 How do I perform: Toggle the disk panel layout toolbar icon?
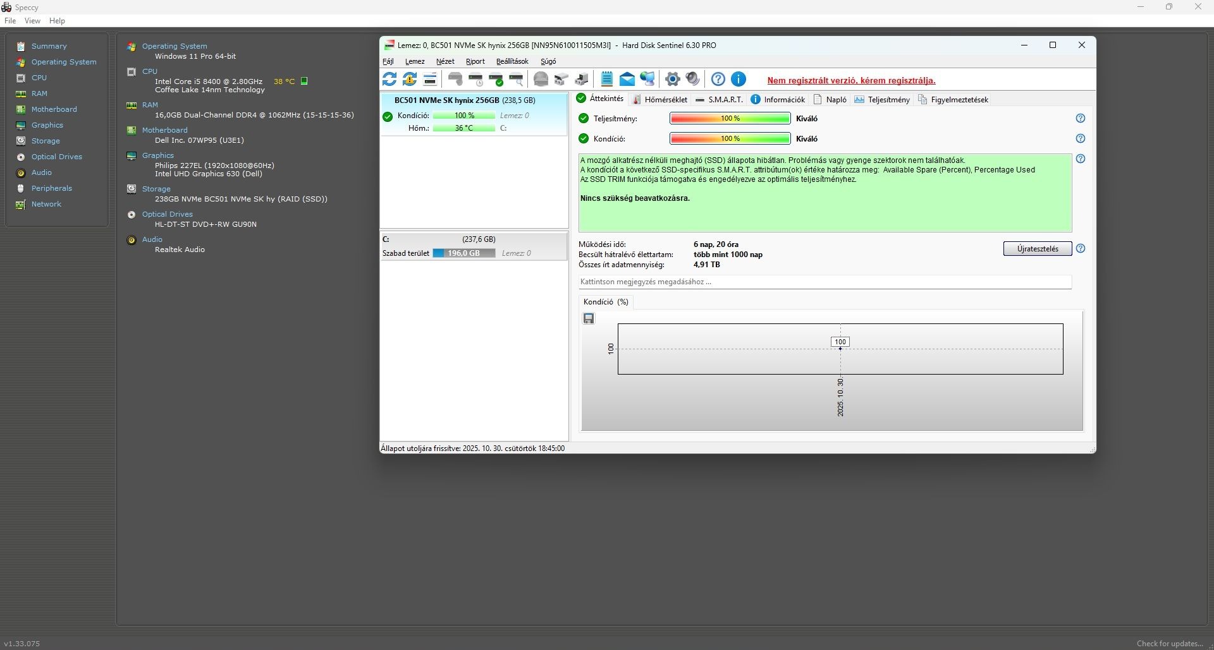tap(430, 79)
